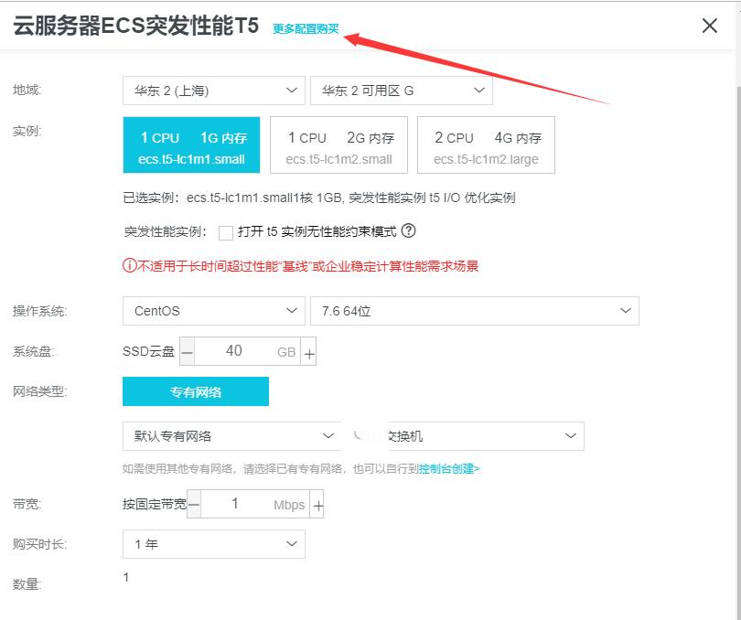Enable t5 实例无性能约束模式 checkbox
This screenshot has height=620, width=741.
(226, 233)
